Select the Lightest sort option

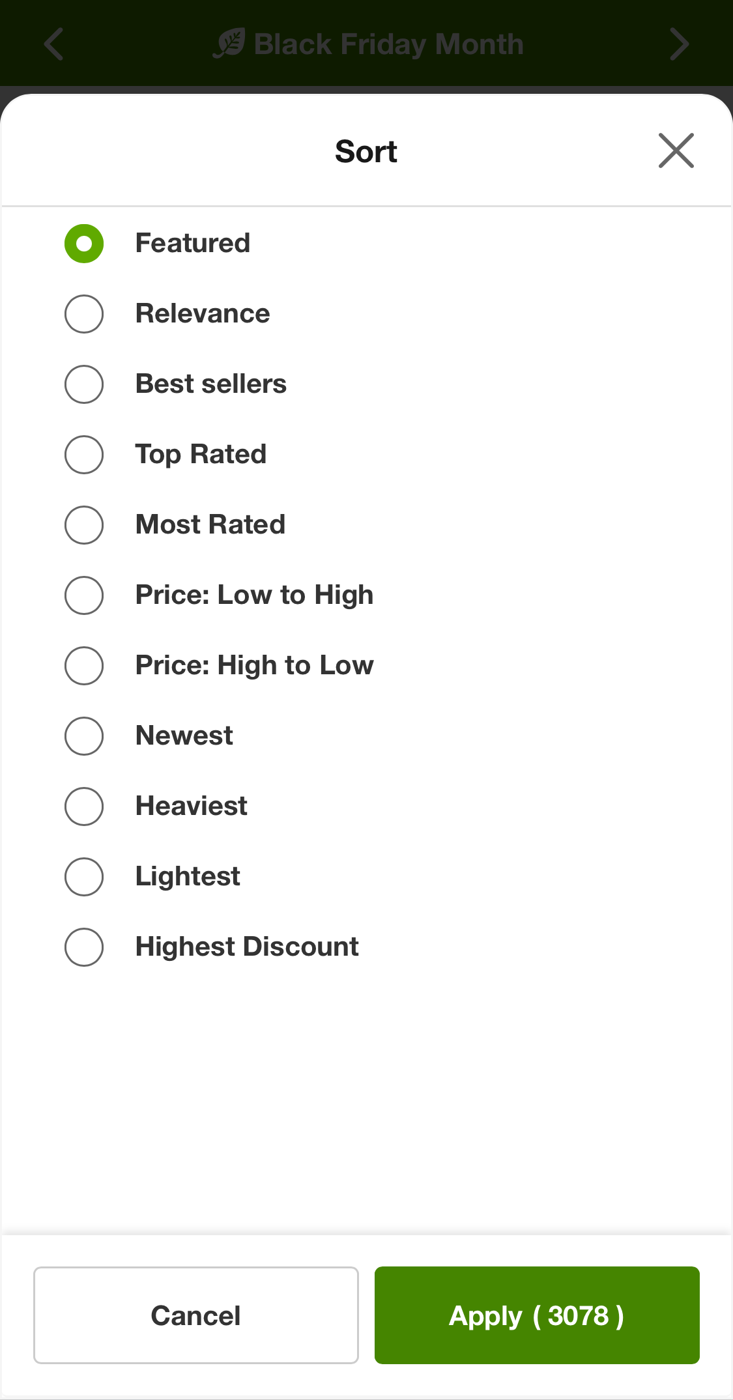[84, 877]
